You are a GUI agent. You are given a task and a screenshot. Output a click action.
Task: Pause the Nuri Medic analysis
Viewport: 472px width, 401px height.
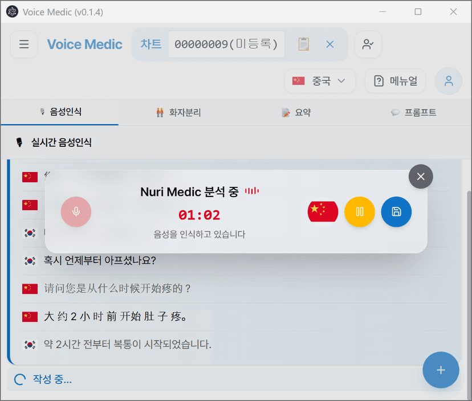click(x=360, y=211)
